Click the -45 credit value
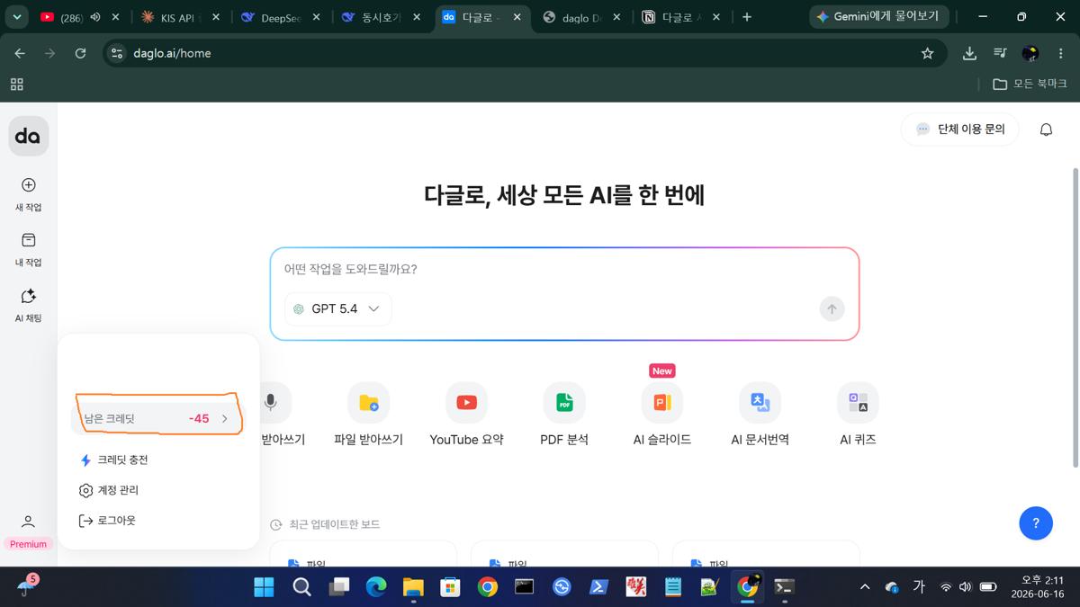 [x=199, y=418]
